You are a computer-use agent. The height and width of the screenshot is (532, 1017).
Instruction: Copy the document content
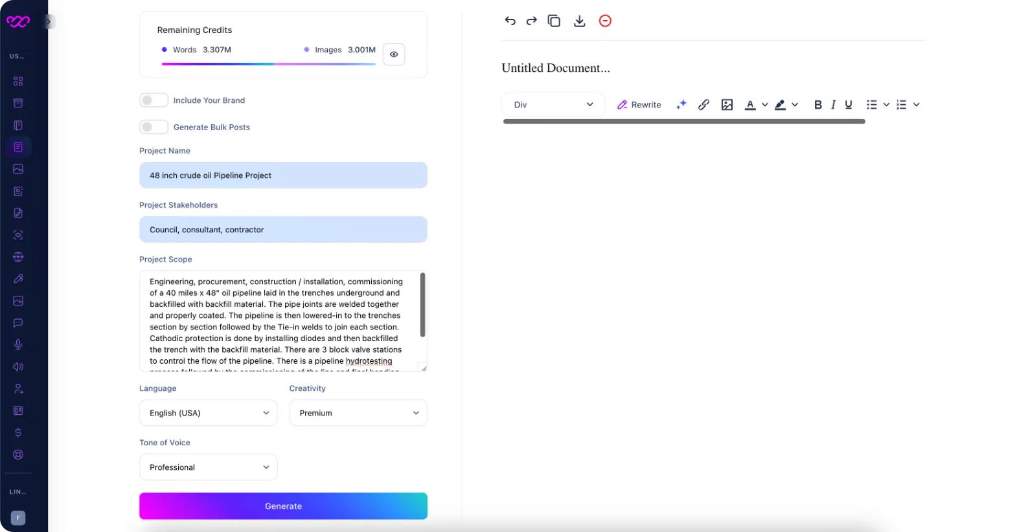coord(554,21)
